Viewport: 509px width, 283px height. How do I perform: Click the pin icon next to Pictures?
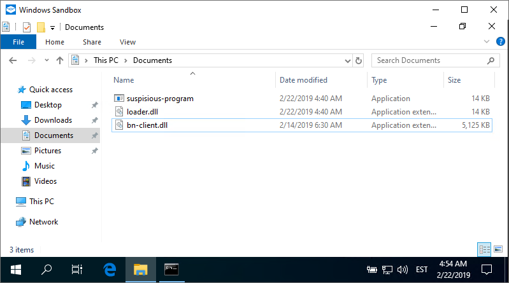94,151
